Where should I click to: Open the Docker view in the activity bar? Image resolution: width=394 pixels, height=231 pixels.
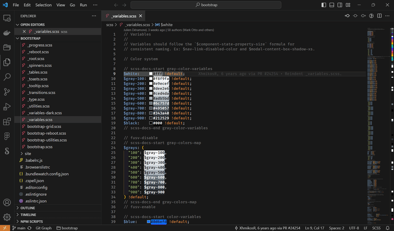(7, 33)
